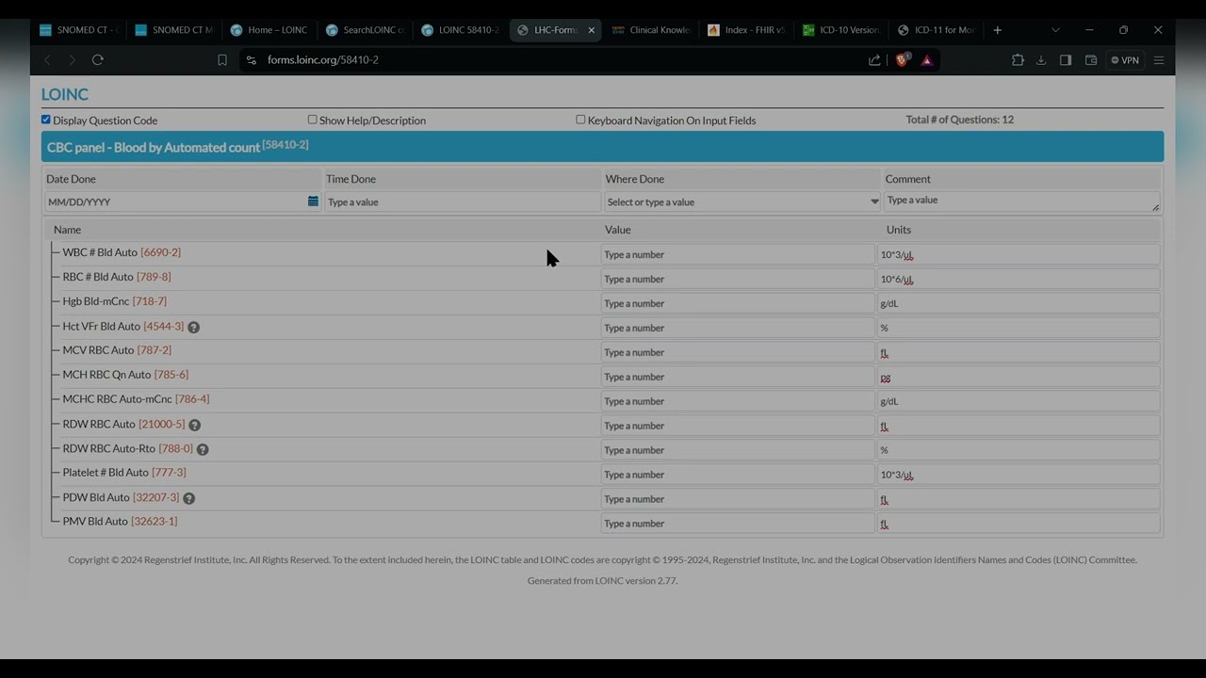The height and width of the screenshot is (678, 1206).
Task: Click the LOINC header logo text
Action: [64, 94]
